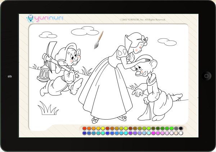Tap the tablet home button
This screenshot has width=216, height=152.
tap(206, 76)
